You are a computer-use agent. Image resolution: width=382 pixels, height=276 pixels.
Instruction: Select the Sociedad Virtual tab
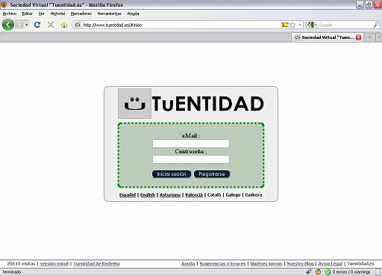328,37
